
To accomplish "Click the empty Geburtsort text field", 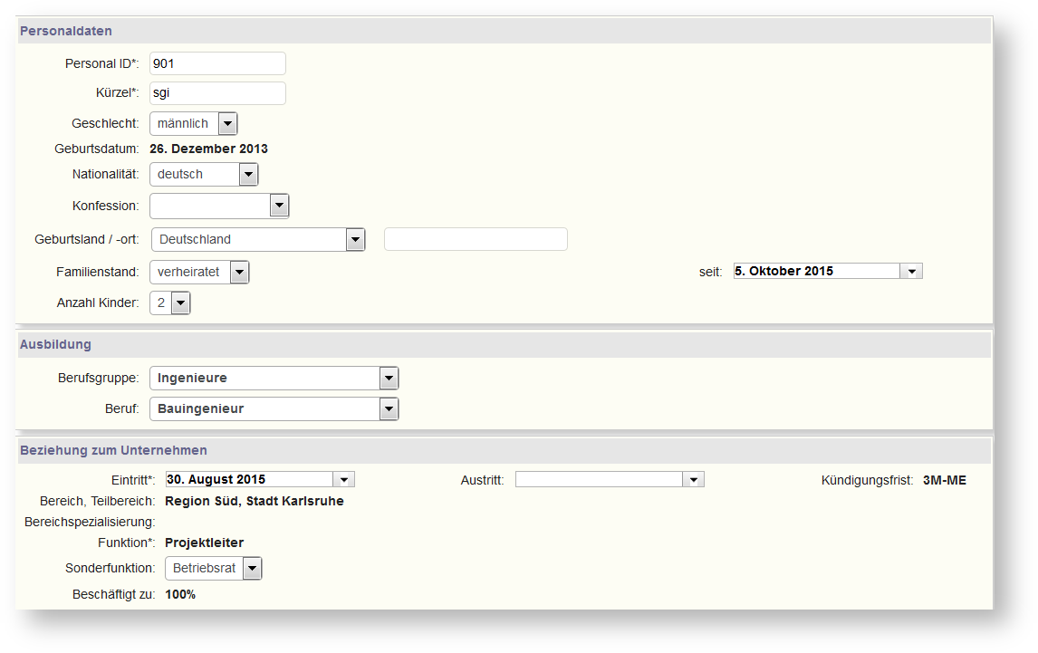I will [x=476, y=240].
